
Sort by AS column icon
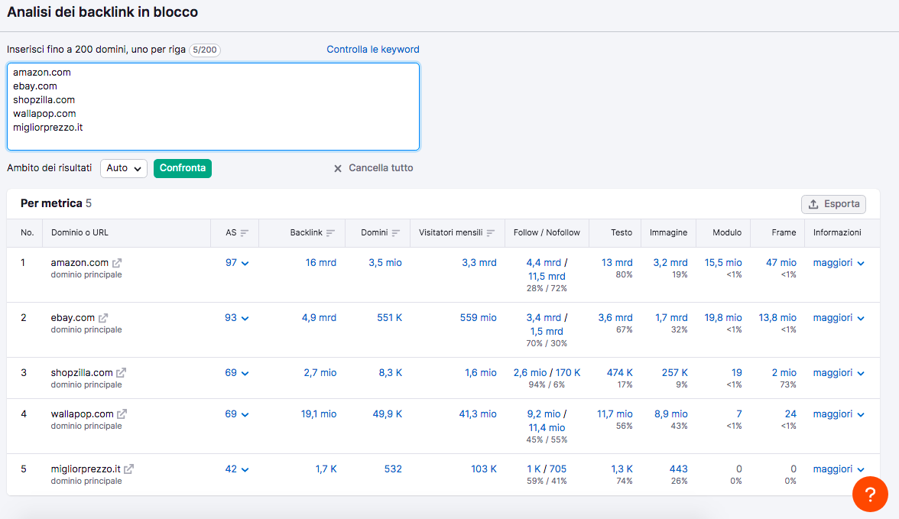click(x=245, y=233)
